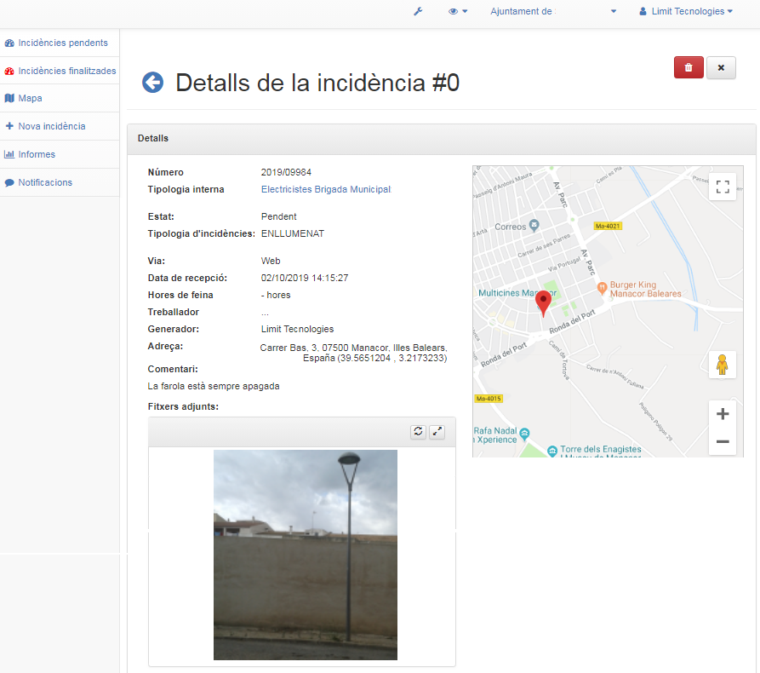Click the blue back arrow icon

152,83
